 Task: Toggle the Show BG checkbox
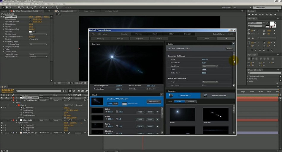(x=147, y=89)
